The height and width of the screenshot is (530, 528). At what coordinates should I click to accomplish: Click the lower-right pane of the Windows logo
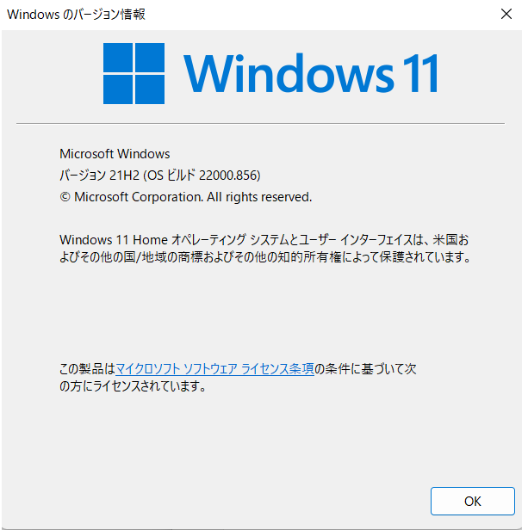coord(150,89)
